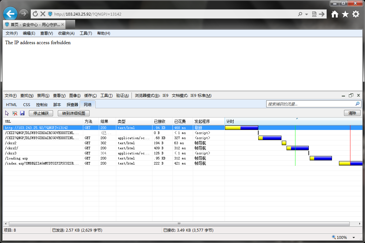This screenshot has width=365, height=243.
Task: Switch to the 控制台 tab
Action: [x=42, y=105]
